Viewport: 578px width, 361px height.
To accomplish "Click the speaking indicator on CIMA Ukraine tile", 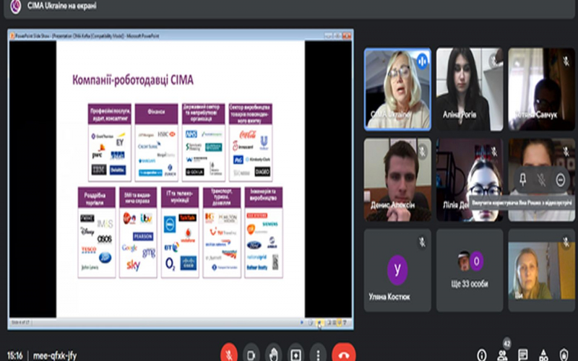I will [422, 61].
